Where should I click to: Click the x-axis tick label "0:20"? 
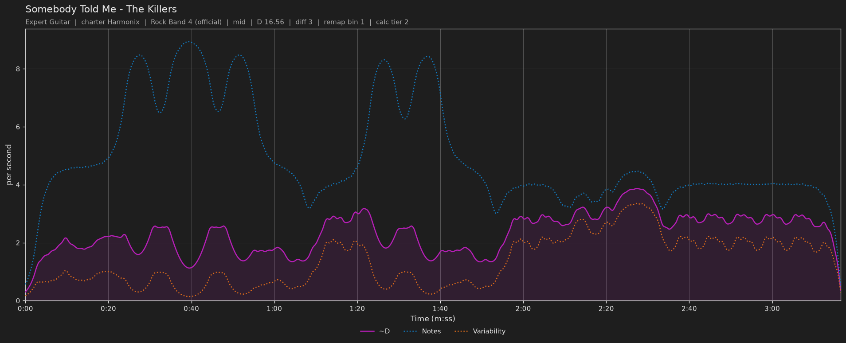[108, 308]
